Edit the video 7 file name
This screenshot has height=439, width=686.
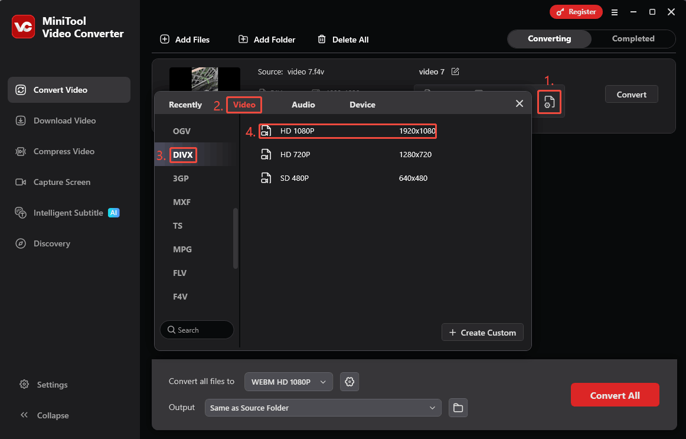(x=455, y=71)
